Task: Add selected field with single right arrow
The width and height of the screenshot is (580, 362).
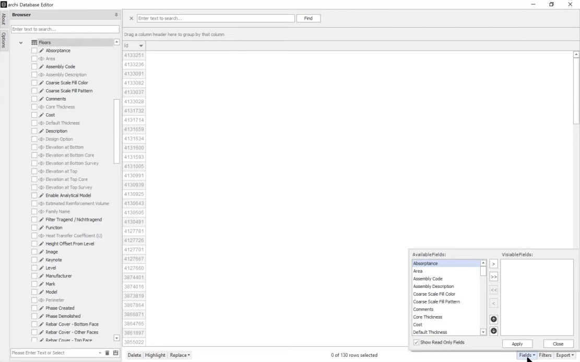Action: (494, 264)
